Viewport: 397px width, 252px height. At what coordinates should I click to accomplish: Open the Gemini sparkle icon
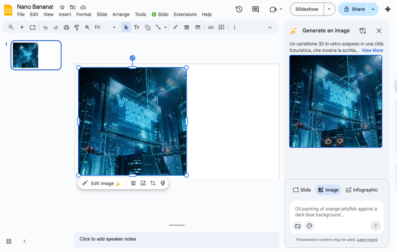click(x=387, y=9)
